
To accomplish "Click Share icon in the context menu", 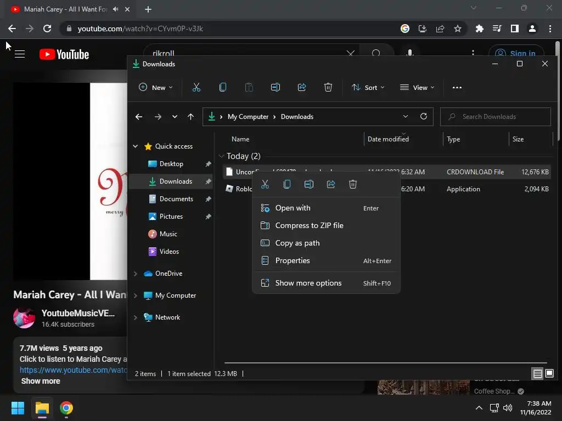I will pyautogui.click(x=331, y=184).
